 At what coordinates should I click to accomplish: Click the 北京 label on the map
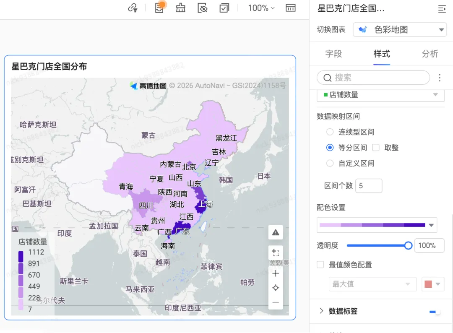click(x=189, y=166)
